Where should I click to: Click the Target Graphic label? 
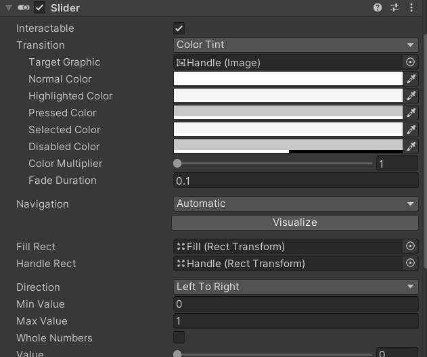[x=64, y=62]
